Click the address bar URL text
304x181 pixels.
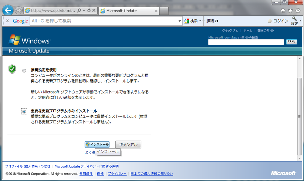click(53, 10)
